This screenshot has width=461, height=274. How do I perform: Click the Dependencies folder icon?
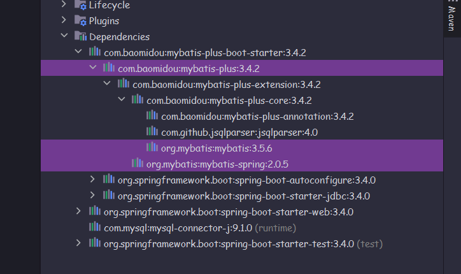tap(80, 36)
